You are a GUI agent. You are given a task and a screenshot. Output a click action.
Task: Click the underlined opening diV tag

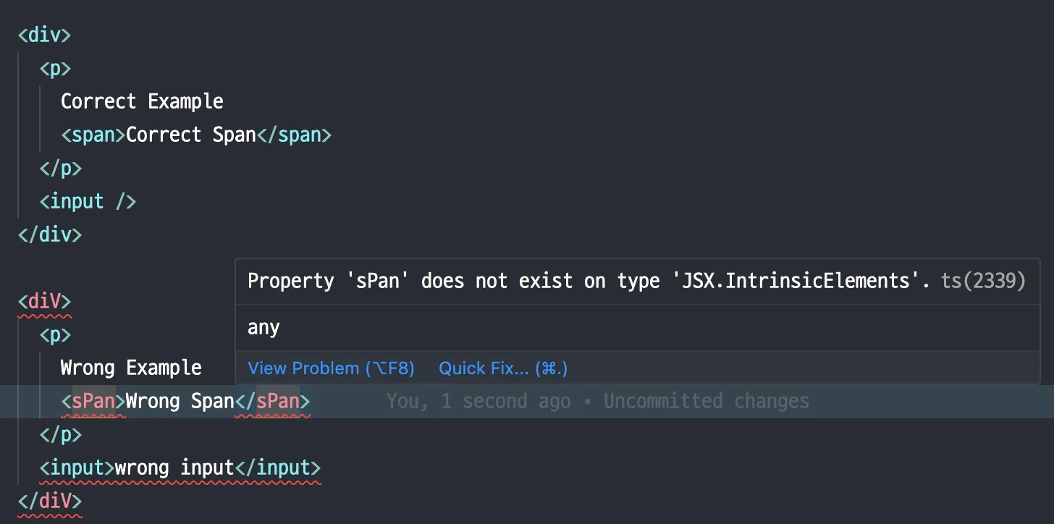tap(44, 301)
